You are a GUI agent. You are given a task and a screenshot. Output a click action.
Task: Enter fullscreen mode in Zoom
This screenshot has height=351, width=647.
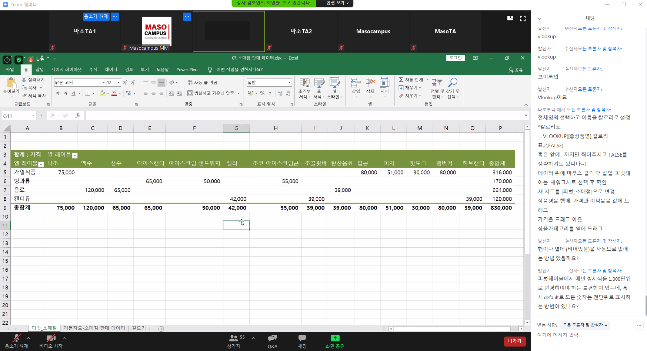[523, 19]
